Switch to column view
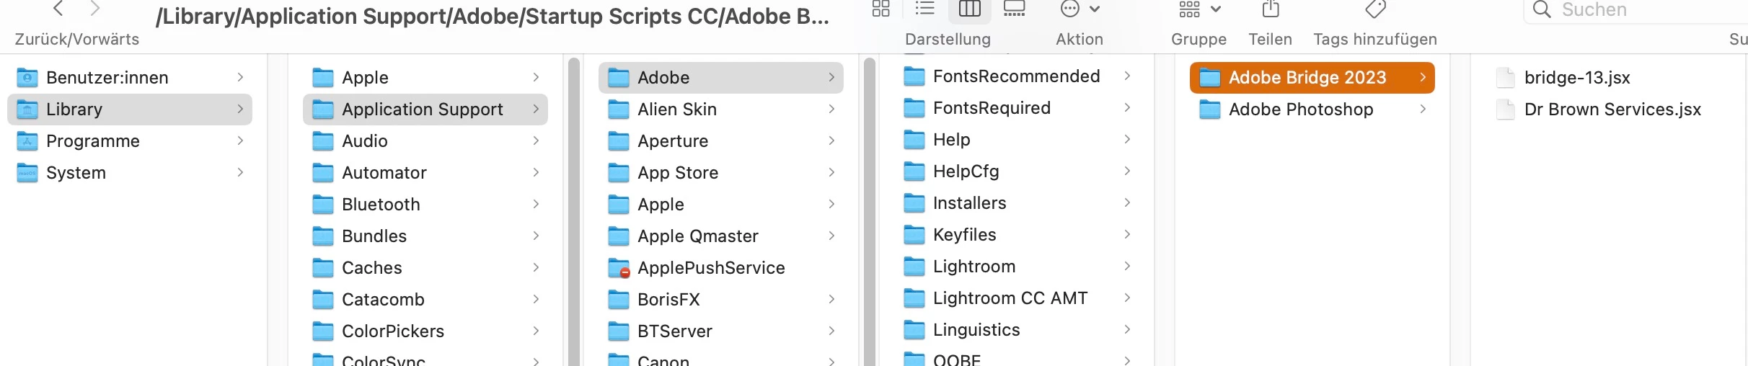 pos(969,9)
